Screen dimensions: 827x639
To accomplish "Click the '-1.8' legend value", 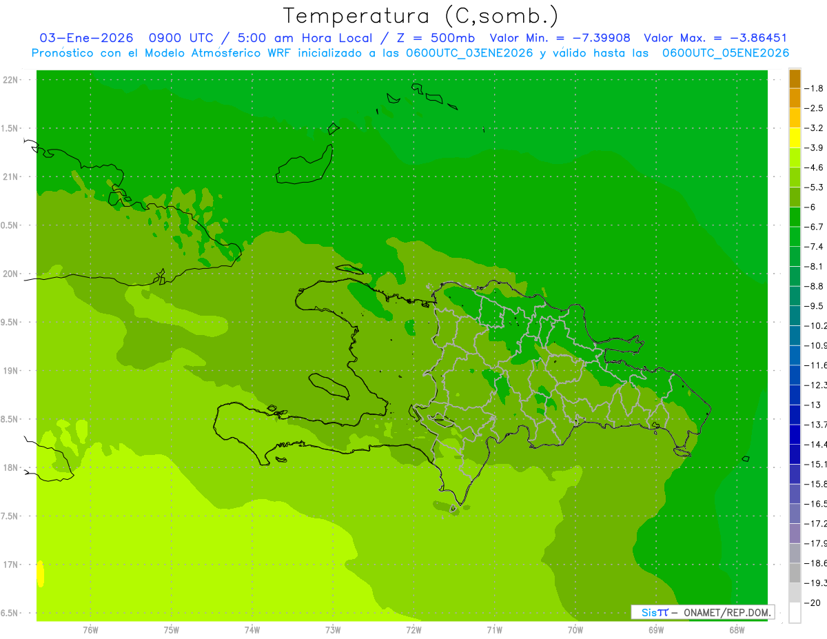I will coord(814,88).
